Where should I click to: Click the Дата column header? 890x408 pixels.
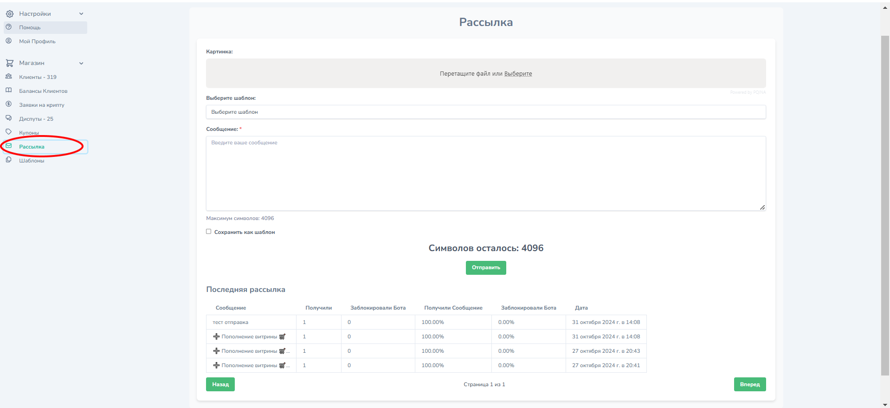point(581,308)
